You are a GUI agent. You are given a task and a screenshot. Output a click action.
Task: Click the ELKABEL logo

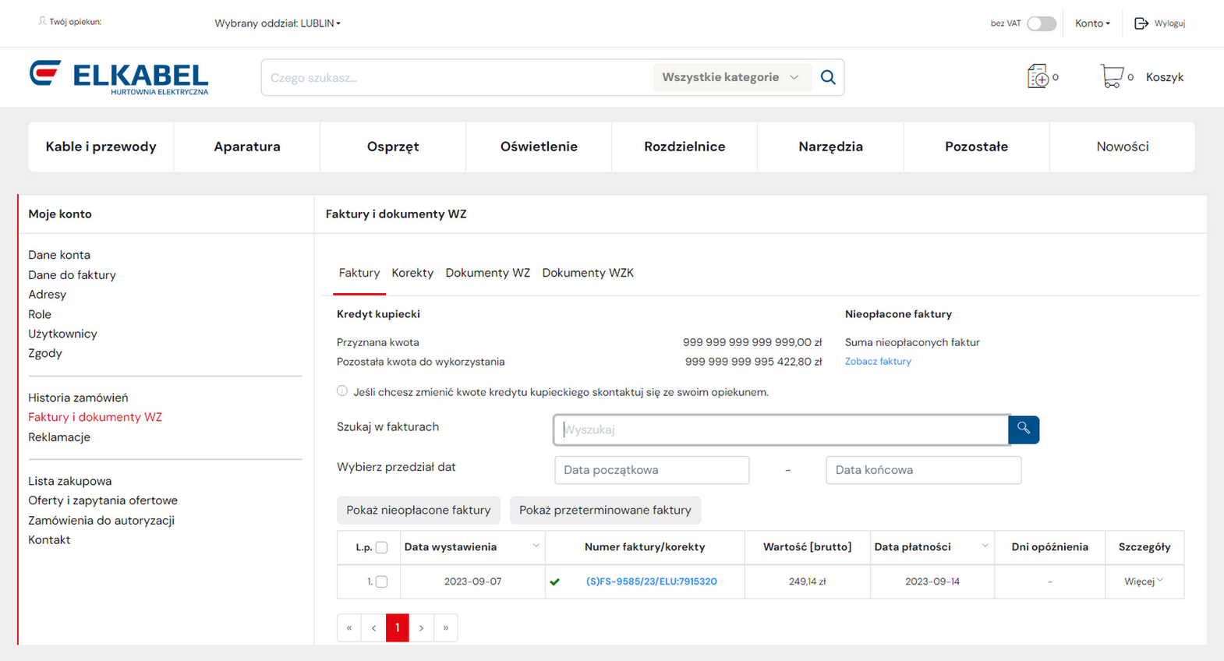coord(119,77)
